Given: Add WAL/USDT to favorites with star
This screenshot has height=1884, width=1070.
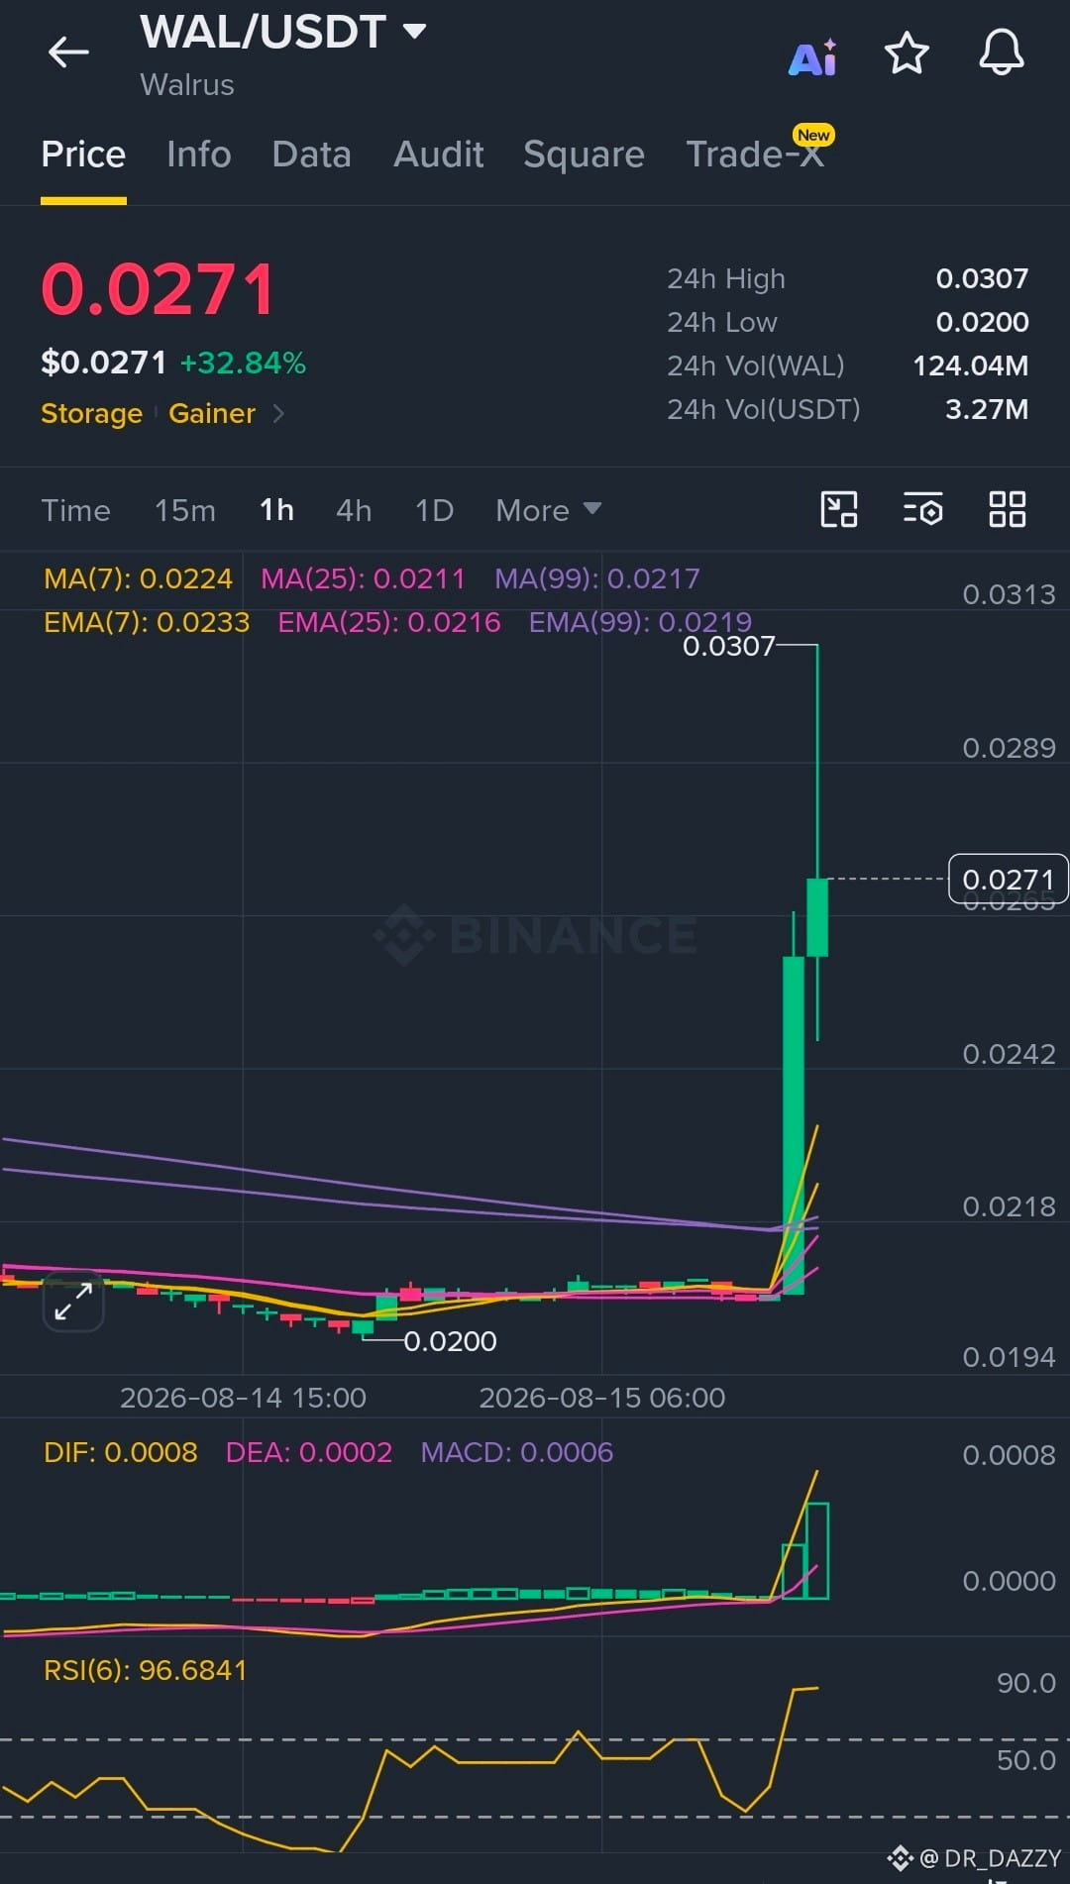Looking at the screenshot, I should point(907,52).
